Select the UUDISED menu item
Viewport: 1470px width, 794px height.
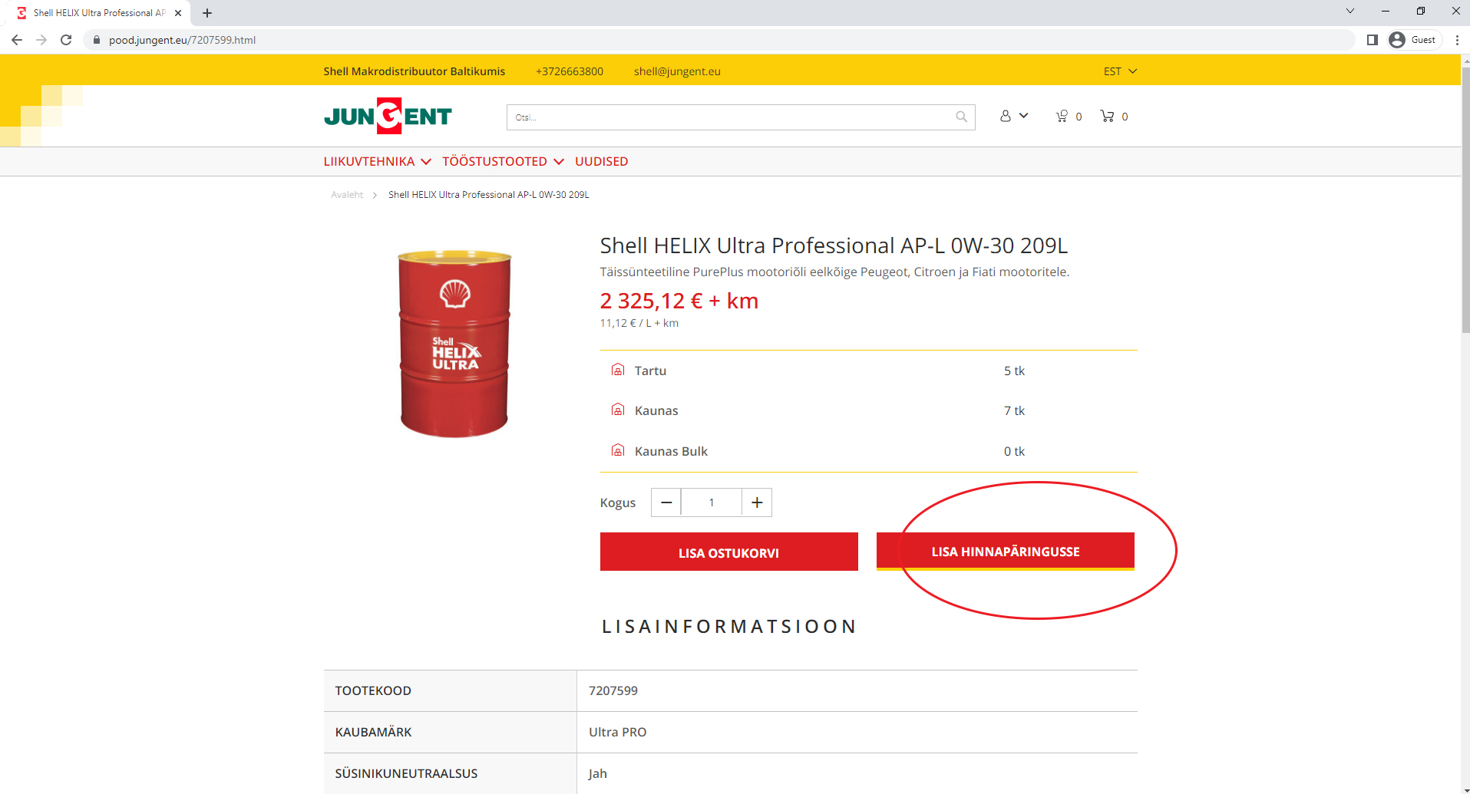click(x=601, y=161)
